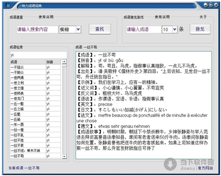The width and height of the screenshot is (221, 176).
Task: Click the 【反义词】 line in details
Action: pos(109,93)
